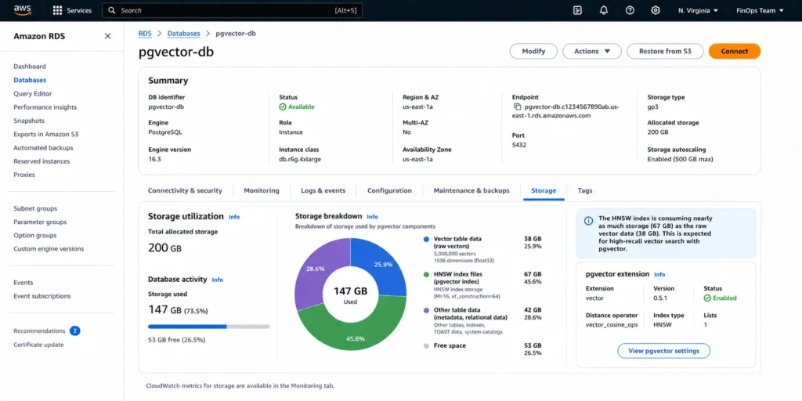Open Subnet groups in the sidebar
This screenshot has width=802, height=401.
[35, 208]
